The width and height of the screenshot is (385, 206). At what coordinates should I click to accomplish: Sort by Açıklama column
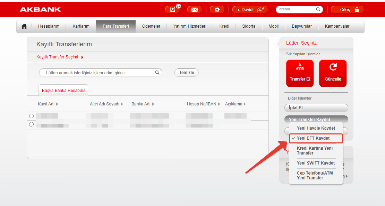(235, 104)
